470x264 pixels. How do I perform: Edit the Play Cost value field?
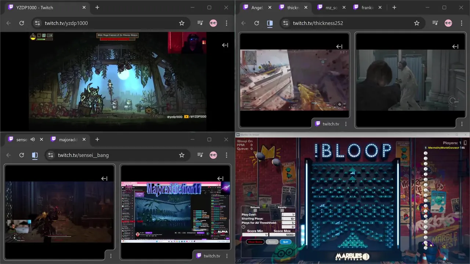tap(288, 214)
